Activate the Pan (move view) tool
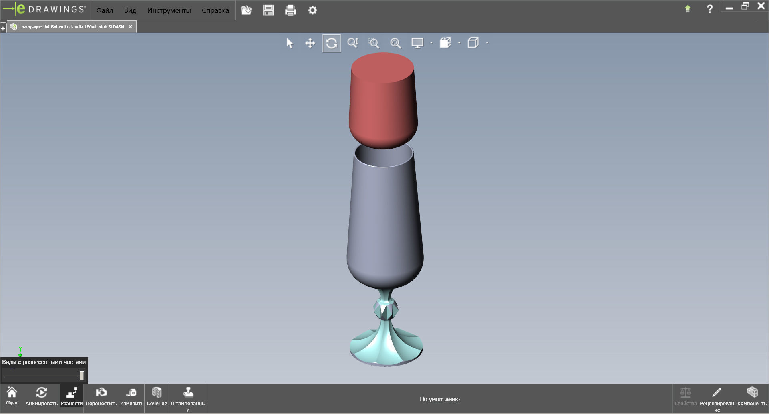The width and height of the screenshot is (769, 414). pos(310,43)
